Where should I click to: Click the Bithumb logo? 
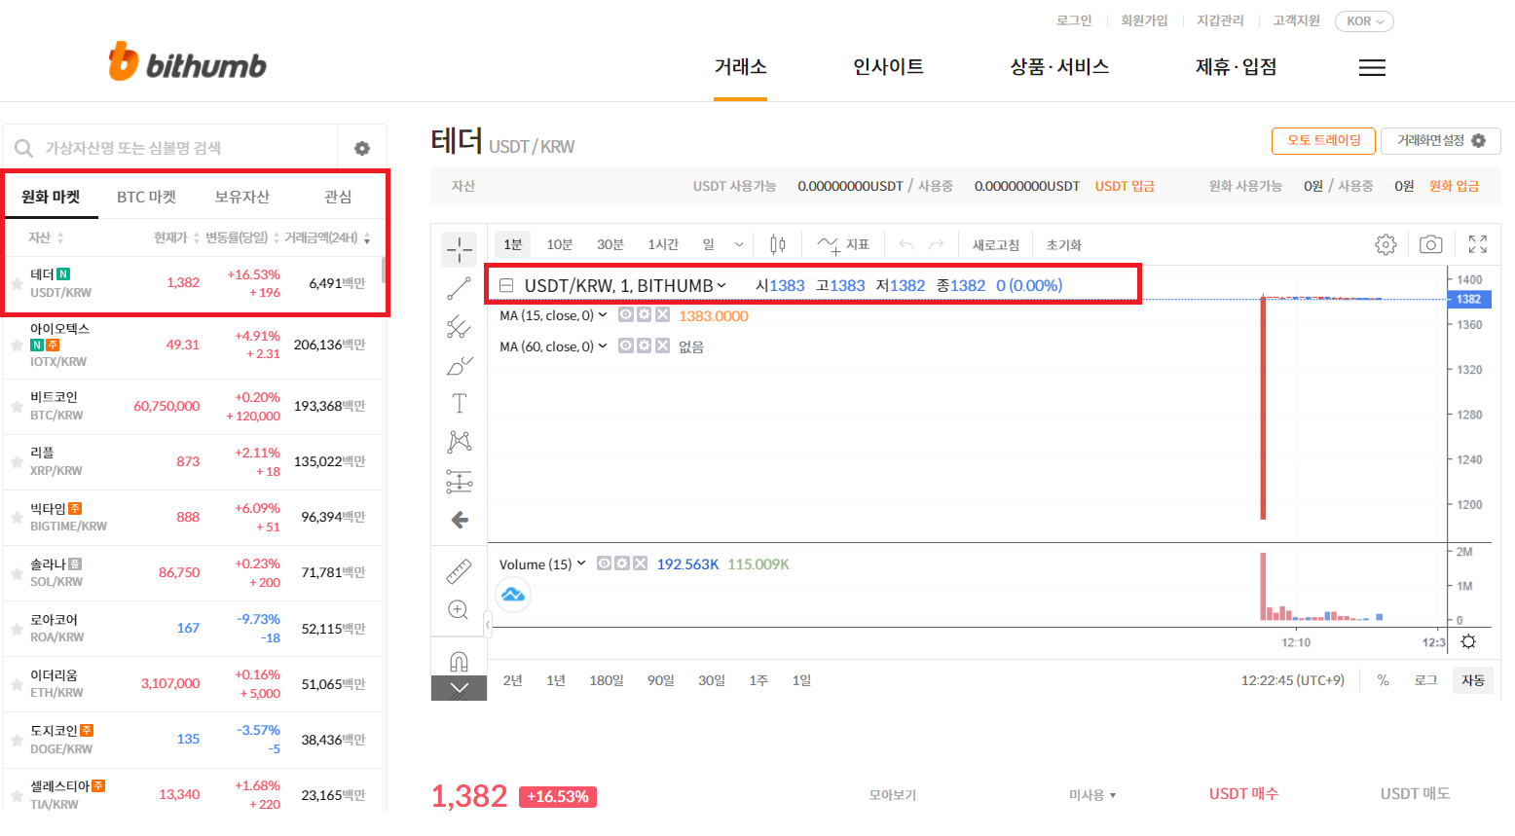coord(187,61)
